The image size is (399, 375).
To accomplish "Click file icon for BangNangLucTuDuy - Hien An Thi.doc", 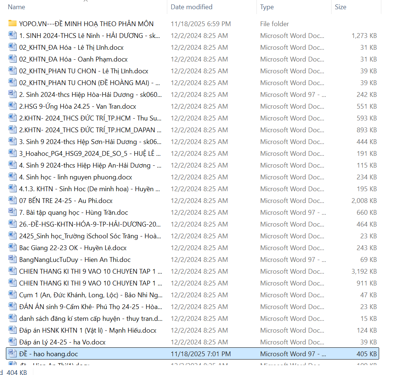I will (x=13, y=260).
